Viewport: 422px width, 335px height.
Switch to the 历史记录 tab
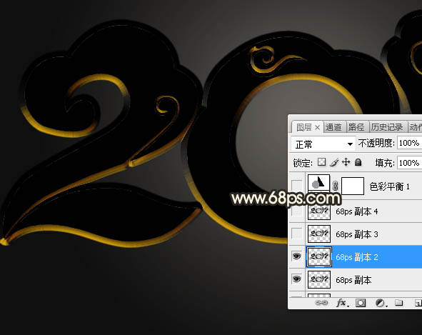[387, 127]
